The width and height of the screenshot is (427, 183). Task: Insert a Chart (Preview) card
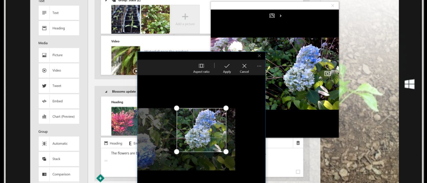(x=59, y=117)
